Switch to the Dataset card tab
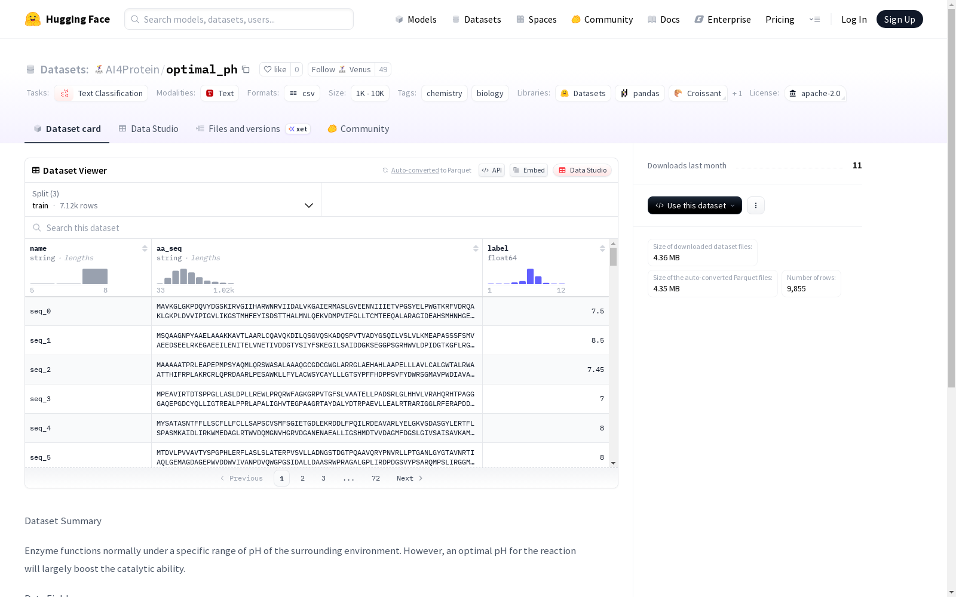Image resolution: width=956 pixels, height=597 pixels. point(67,129)
